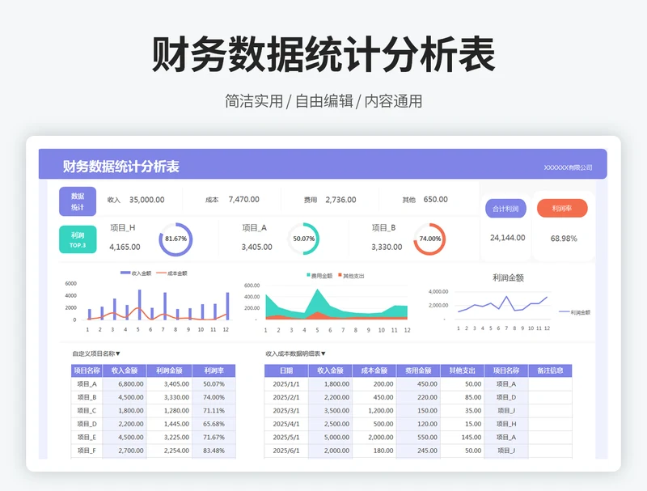Click the 费用金额 green legend marker
647x491 pixels.
pos(308,275)
